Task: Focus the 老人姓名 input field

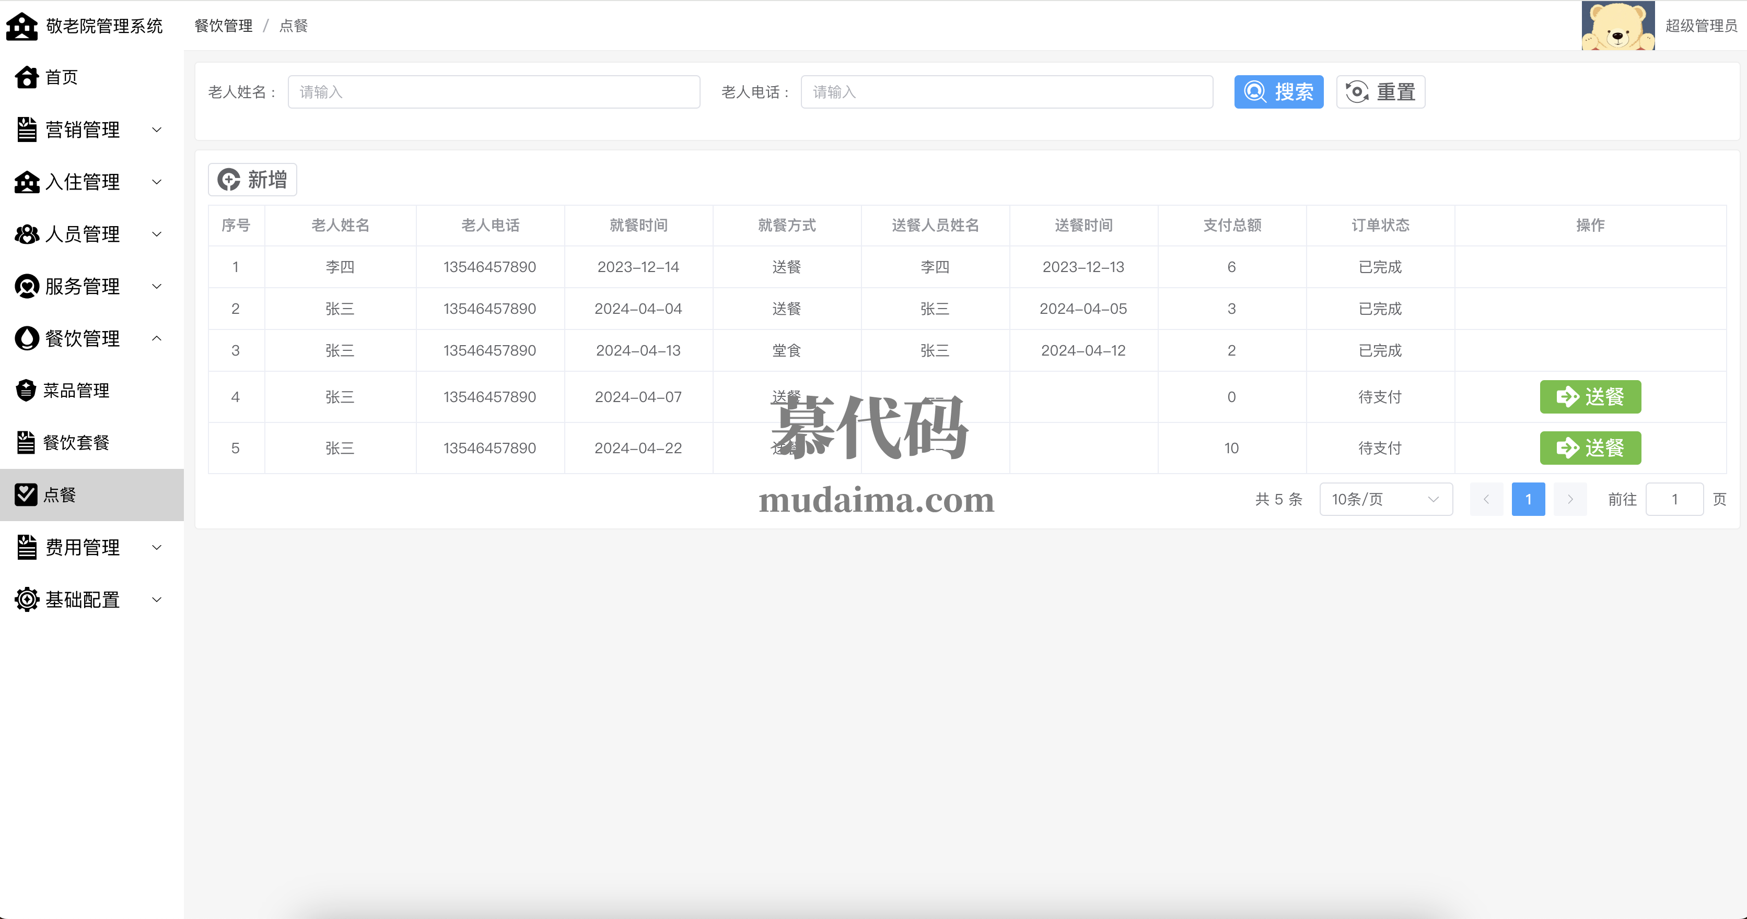Action: [x=493, y=92]
